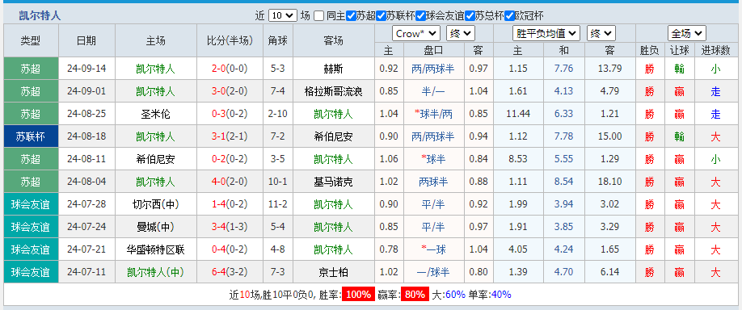The image size is (742, 310).
Task: Click handicap *球半/两 in 圣米伦 row
Action: pos(433,114)
